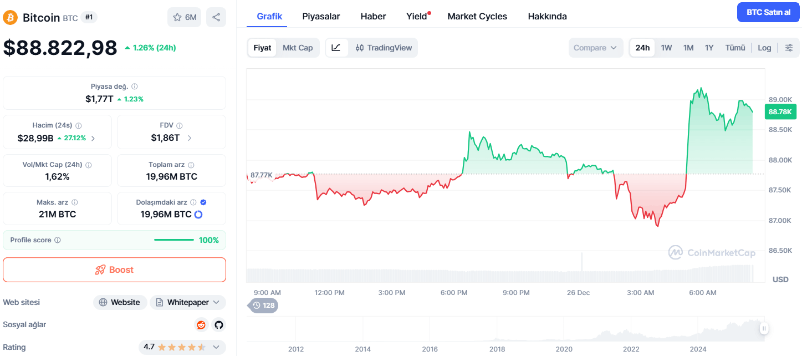
Task: Select the line chart style icon
Action: [337, 48]
